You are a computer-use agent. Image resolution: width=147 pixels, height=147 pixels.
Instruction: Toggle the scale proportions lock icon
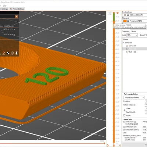pos(125,110)
